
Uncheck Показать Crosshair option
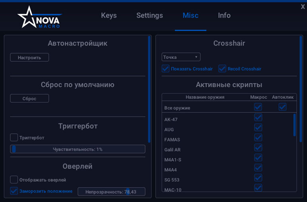tap(166, 69)
